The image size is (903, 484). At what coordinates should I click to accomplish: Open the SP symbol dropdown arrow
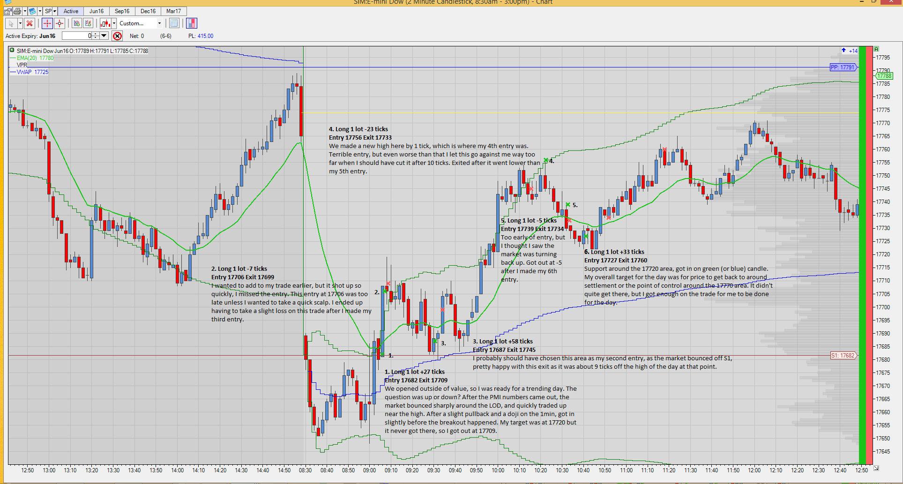pyautogui.click(x=55, y=11)
